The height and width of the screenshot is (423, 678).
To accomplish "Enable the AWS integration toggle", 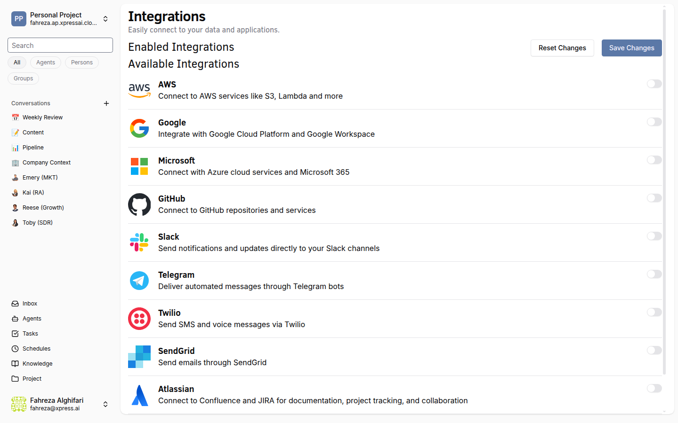I will [x=654, y=84].
